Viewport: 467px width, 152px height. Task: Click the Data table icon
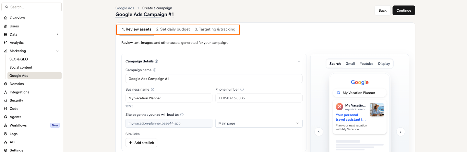click(6, 34)
